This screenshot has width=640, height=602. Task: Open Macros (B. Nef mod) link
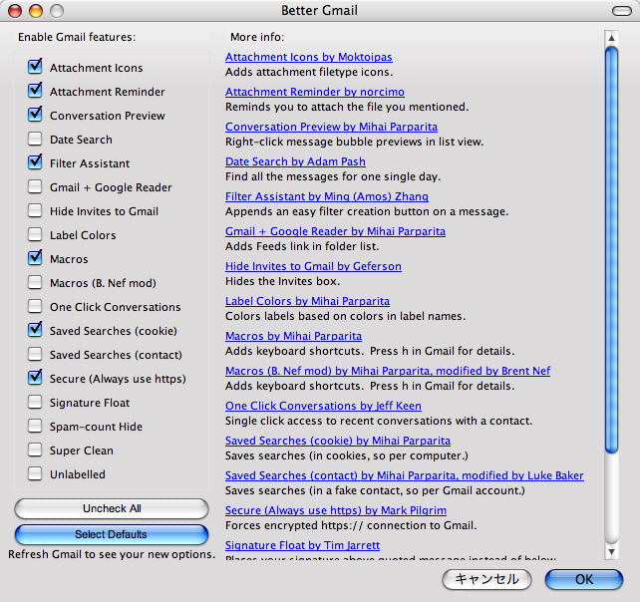point(388,371)
